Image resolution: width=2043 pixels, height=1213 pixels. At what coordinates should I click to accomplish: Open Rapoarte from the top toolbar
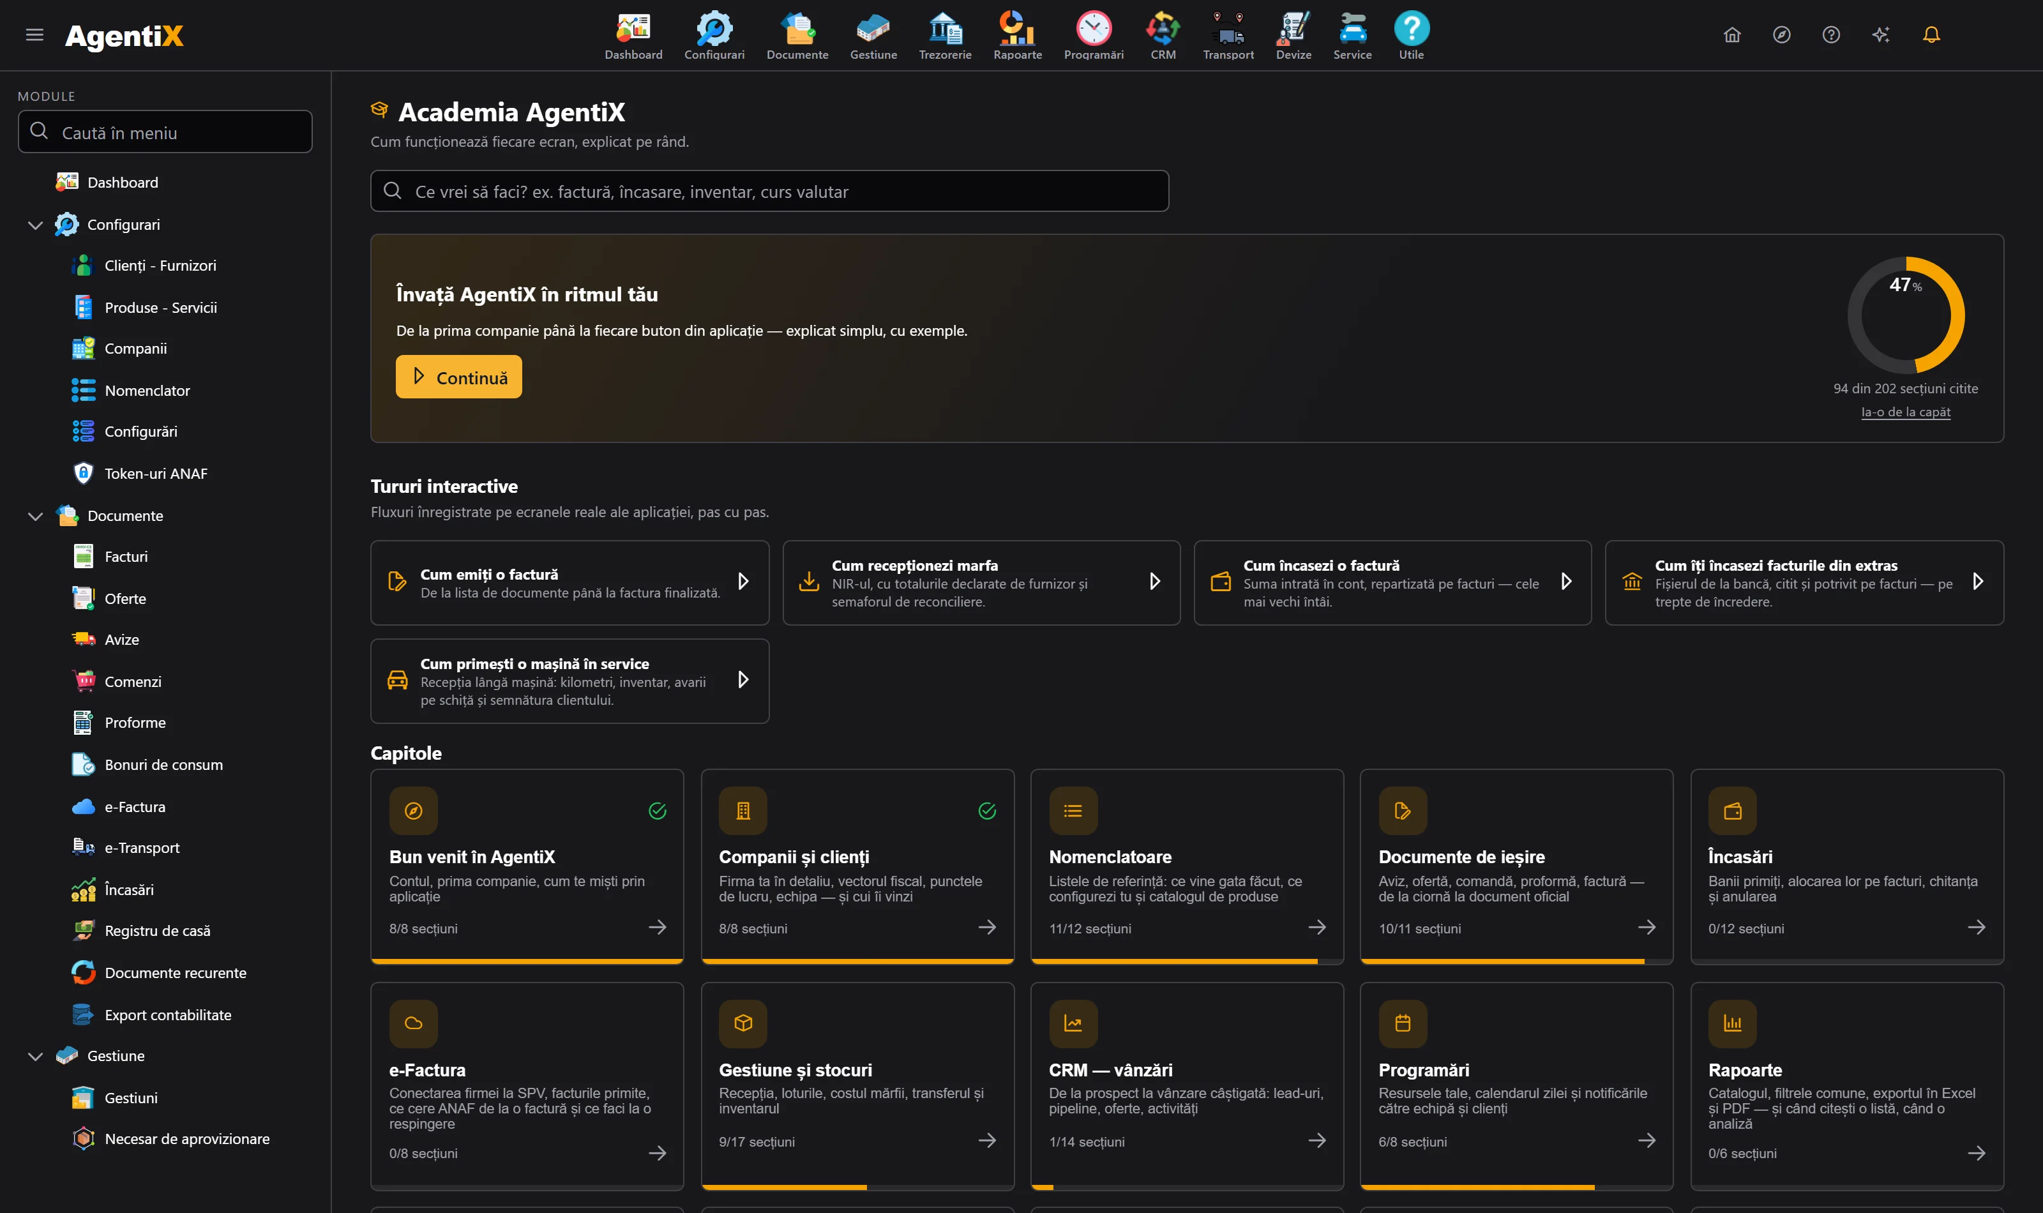point(1018,36)
